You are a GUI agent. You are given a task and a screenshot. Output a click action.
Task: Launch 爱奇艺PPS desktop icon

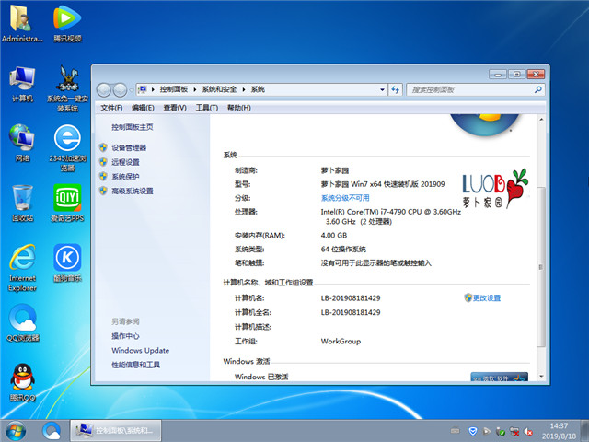coord(67,203)
